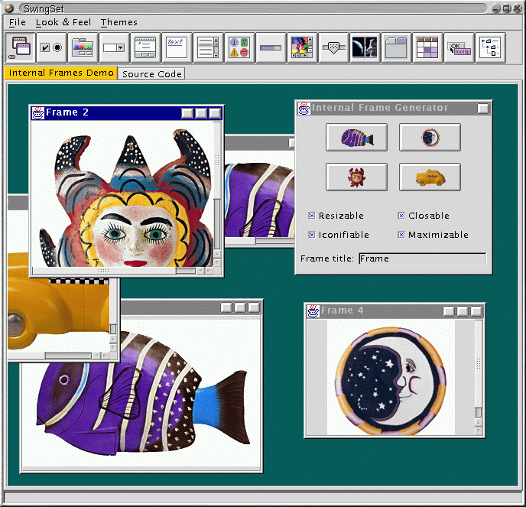Open the tree demo toolbar icon
The image size is (526, 507).
490,47
